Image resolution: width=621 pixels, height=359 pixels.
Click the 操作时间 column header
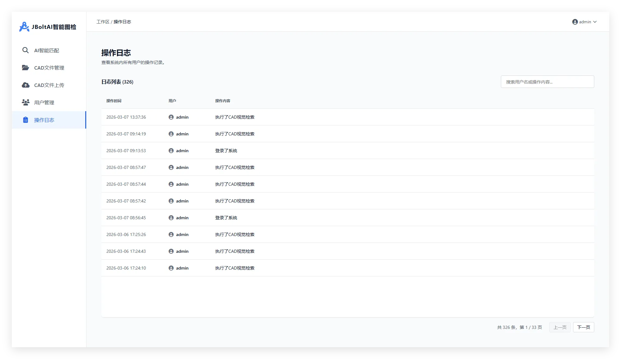coord(114,101)
